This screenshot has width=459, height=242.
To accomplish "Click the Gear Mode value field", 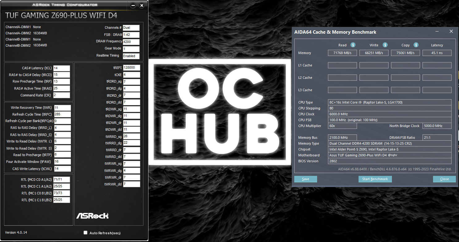I will pyautogui.click(x=131, y=49).
